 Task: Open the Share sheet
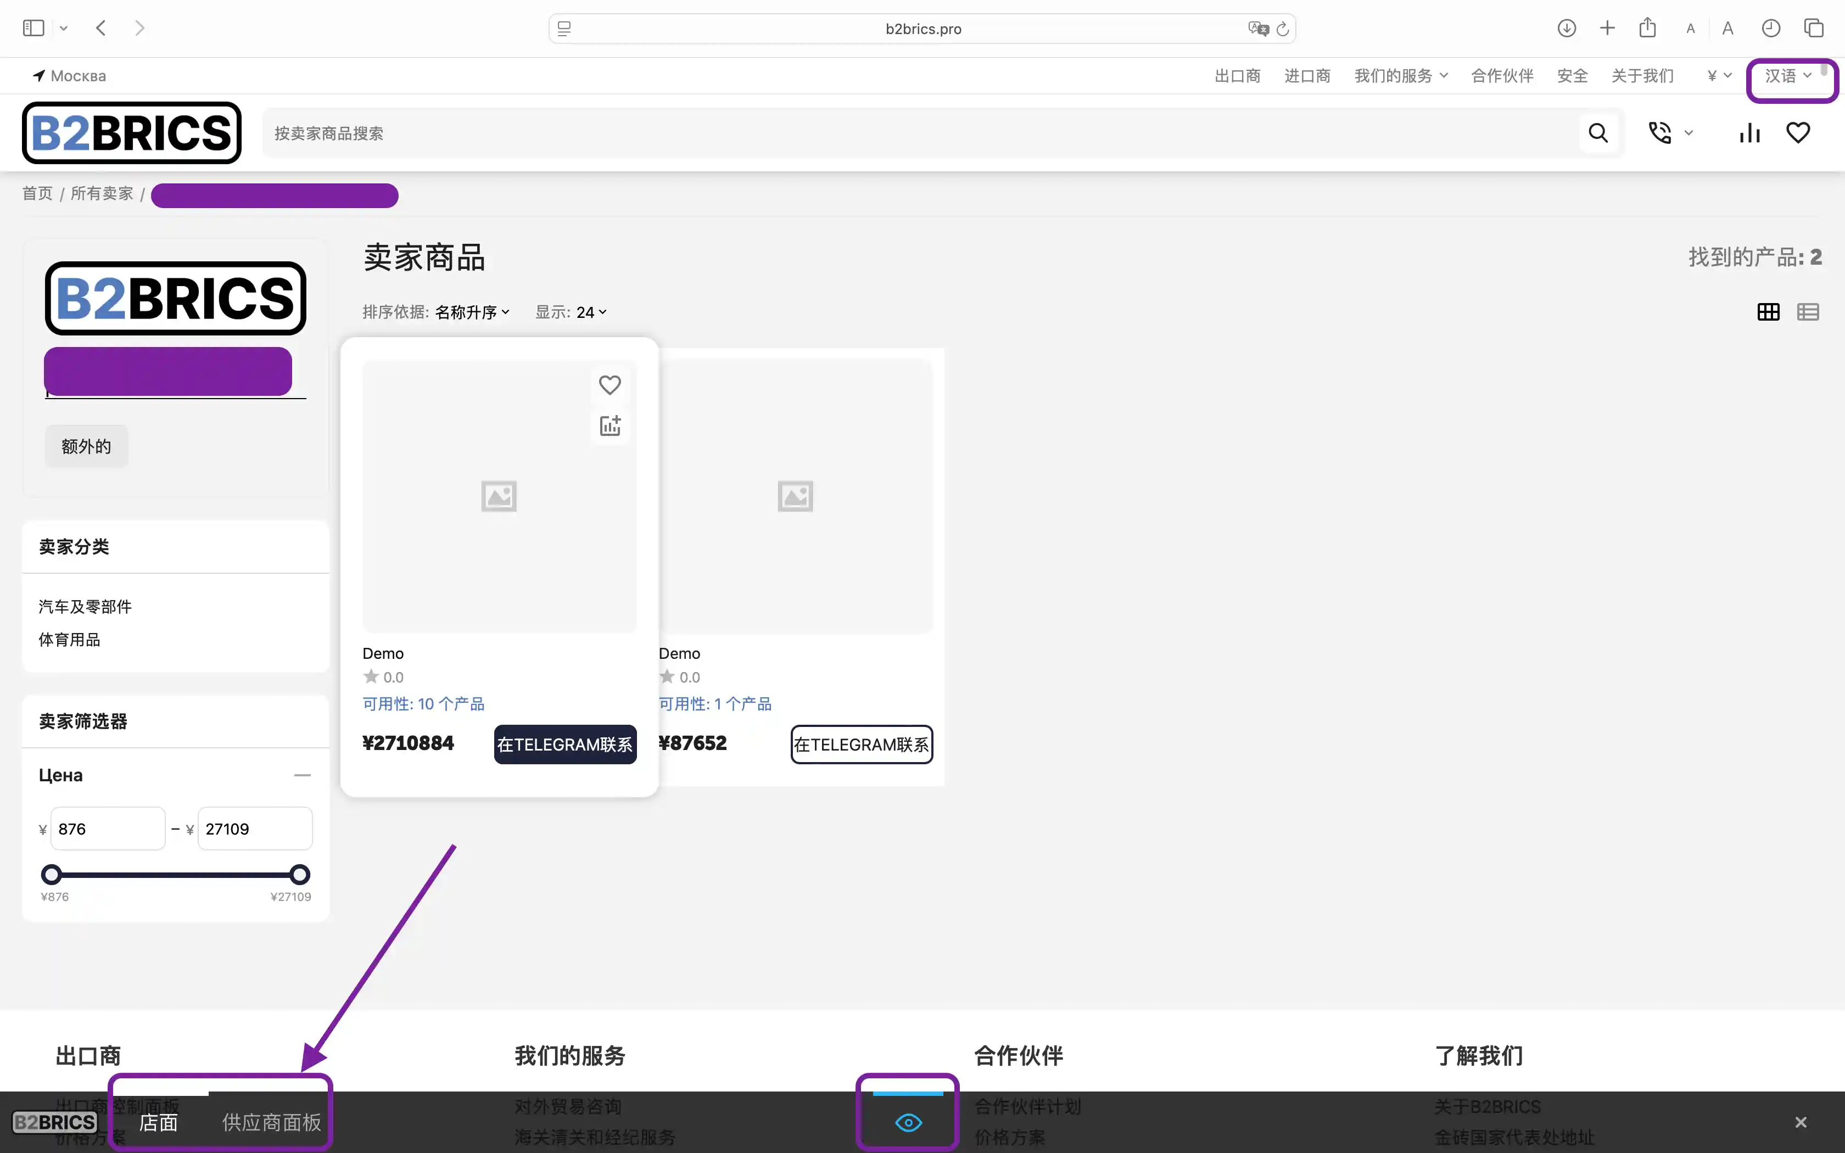point(1647,27)
